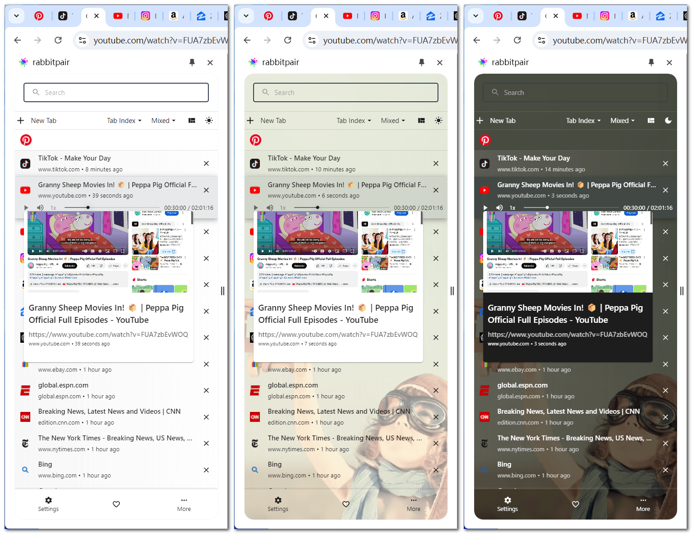Mute the YouTube tab's audio in the dark panel
The height and width of the screenshot is (534, 692).
click(x=499, y=208)
